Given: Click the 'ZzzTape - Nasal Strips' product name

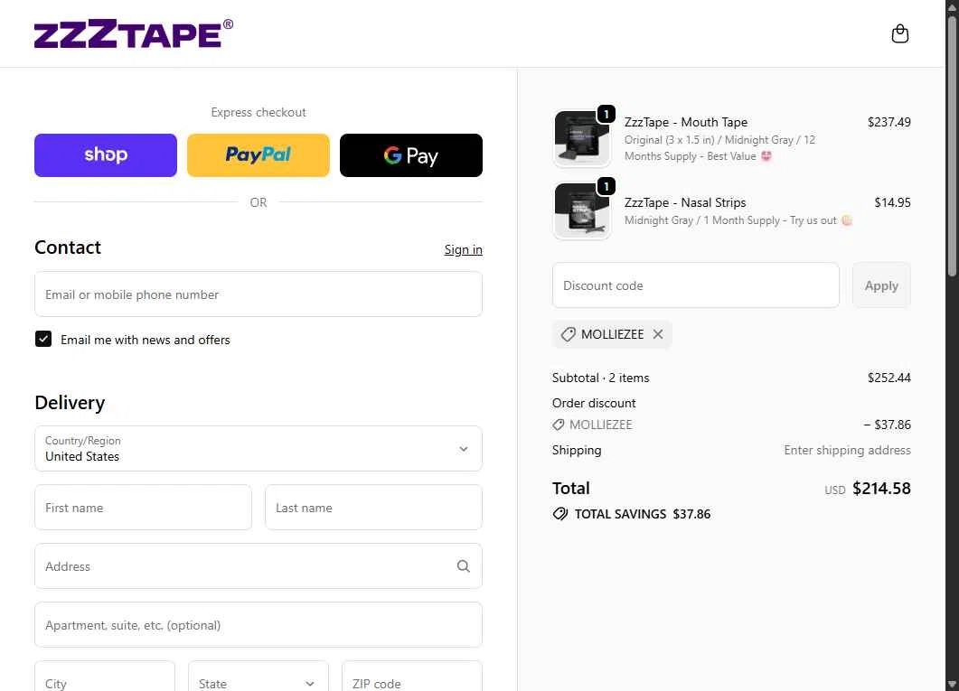Looking at the screenshot, I should coord(685,202).
